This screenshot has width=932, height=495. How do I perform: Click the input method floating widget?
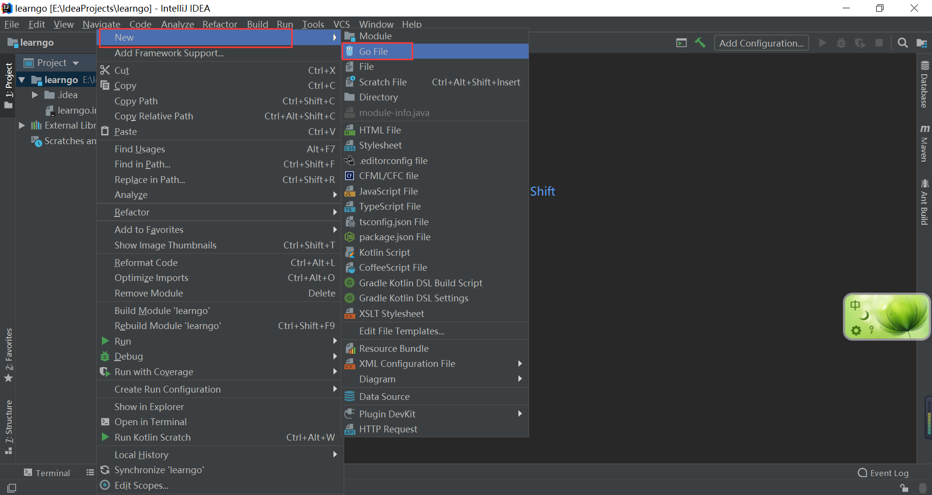887,316
